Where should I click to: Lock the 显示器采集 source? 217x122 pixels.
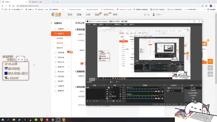click(123, 96)
